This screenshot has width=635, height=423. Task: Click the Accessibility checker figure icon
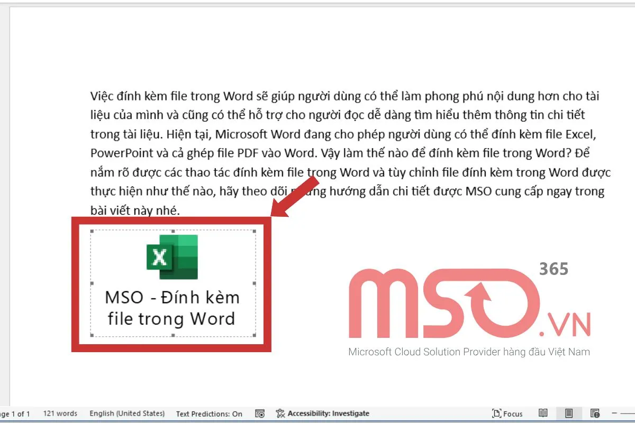click(280, 413)
